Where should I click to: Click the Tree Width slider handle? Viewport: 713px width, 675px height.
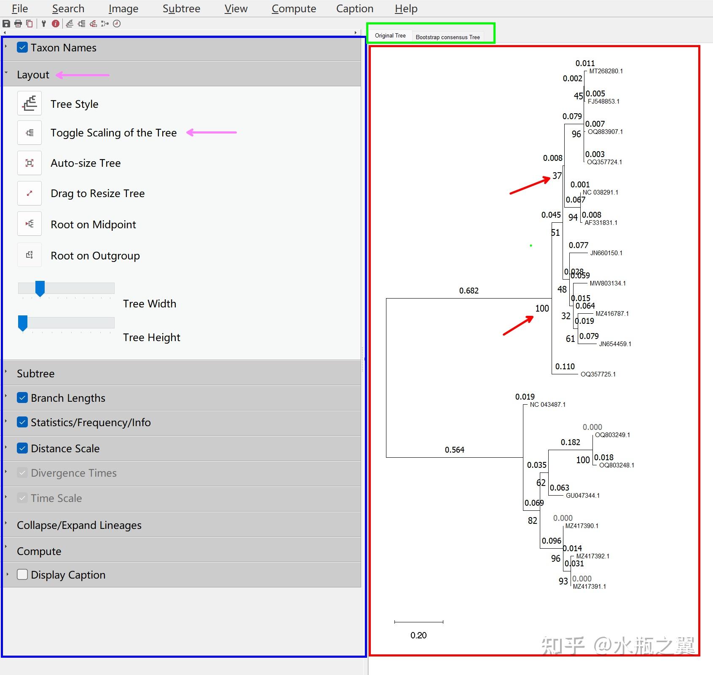(40, 289)
